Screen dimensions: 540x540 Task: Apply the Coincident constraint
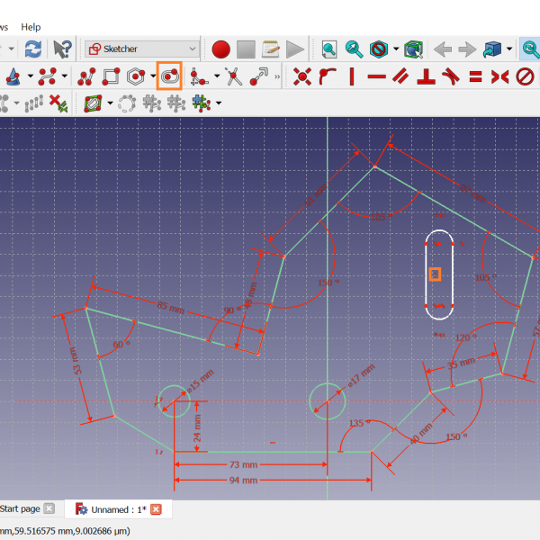(x=303, y=76)
